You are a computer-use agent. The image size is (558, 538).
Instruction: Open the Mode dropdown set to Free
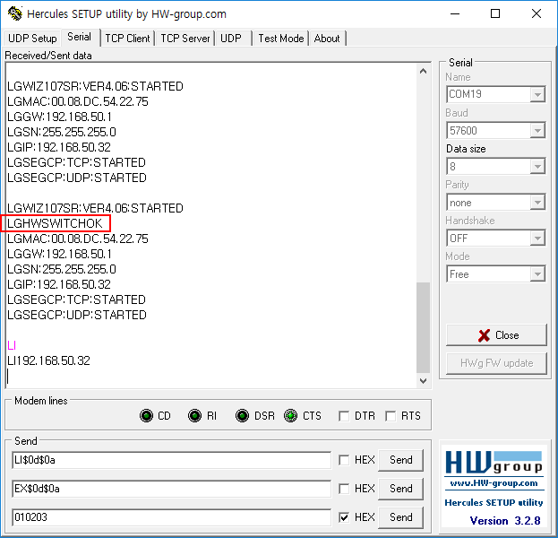click(537, 274)
